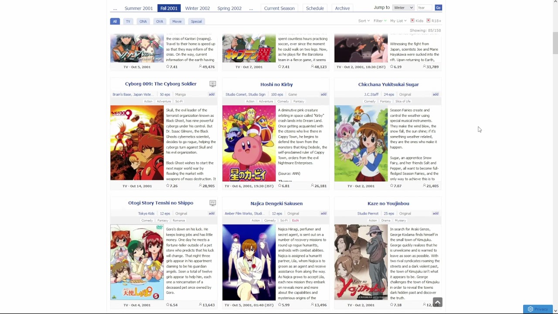Click star score 6.54 on Otogi Story
The height and width of the screenshot is (314, 558).
tap(172, 305)
